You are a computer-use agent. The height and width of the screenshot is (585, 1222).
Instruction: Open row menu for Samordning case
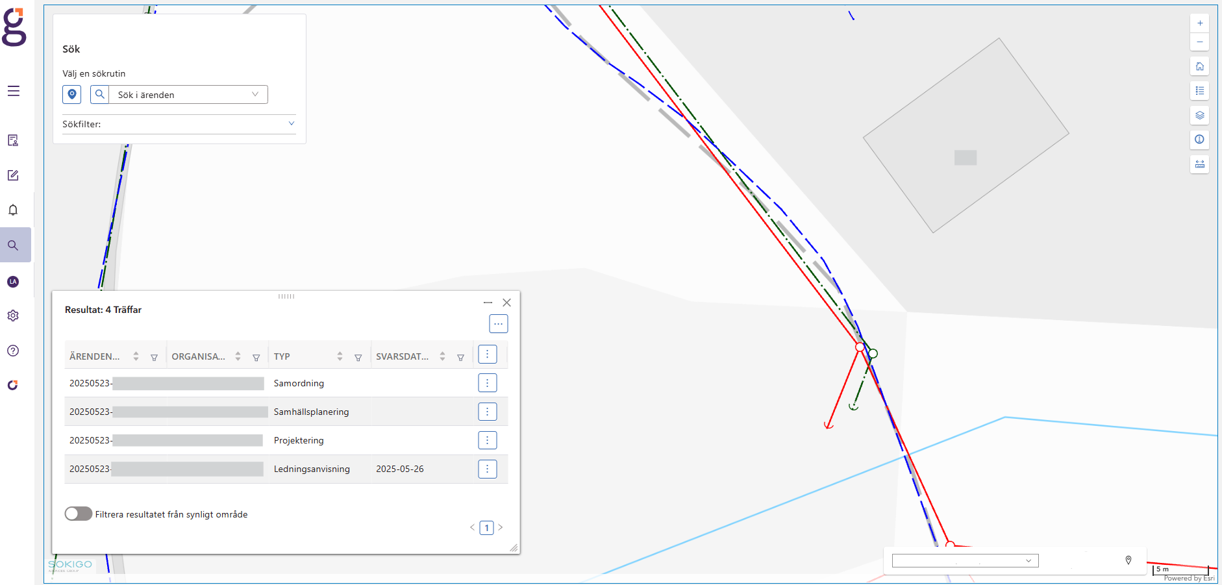[x=487, y=383]
